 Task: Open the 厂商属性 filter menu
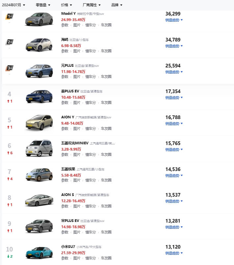click(92, 5)
